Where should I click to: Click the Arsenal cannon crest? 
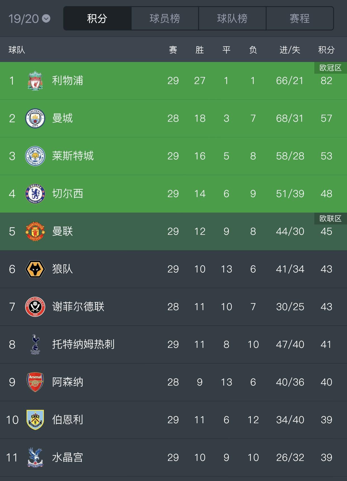(x=35, y=382)
